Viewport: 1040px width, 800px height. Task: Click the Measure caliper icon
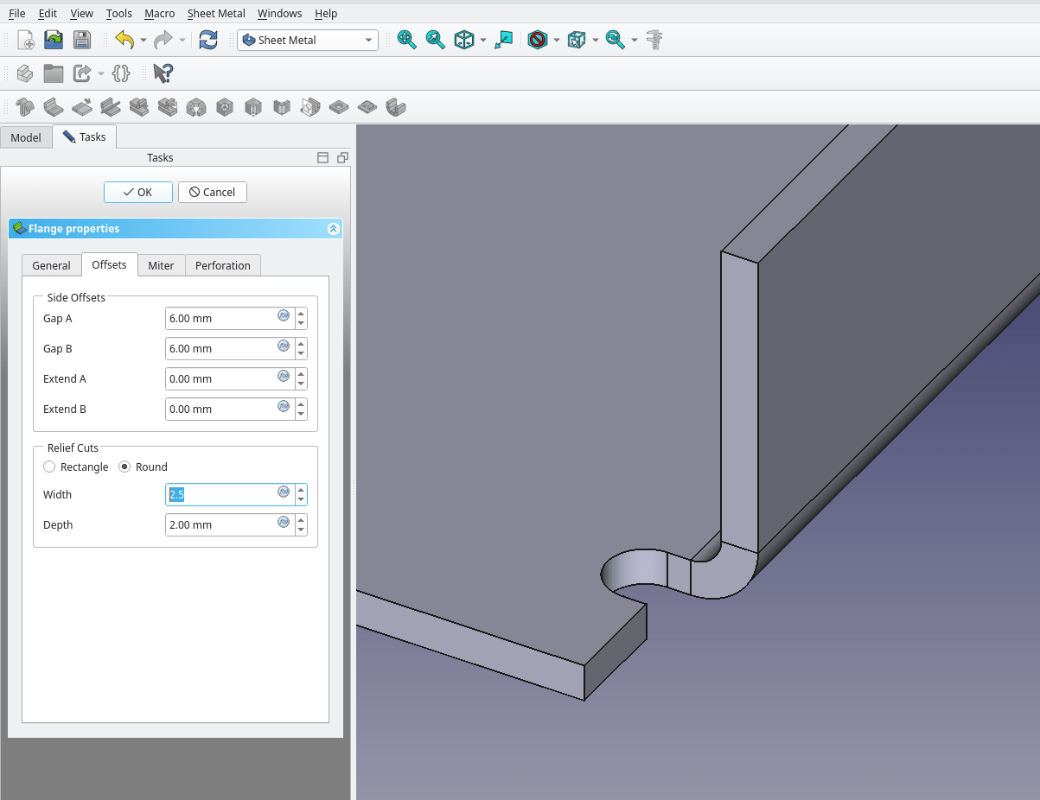tap(654, 40)
